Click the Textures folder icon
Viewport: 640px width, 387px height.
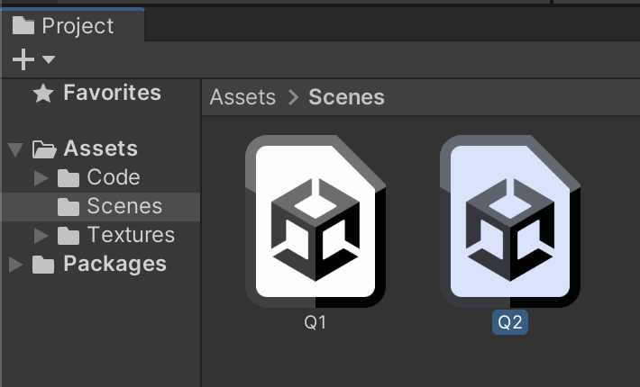click(69, 236)
